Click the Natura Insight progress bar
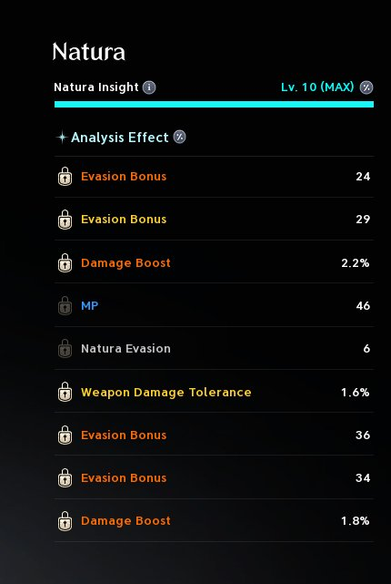 point(214,104)
